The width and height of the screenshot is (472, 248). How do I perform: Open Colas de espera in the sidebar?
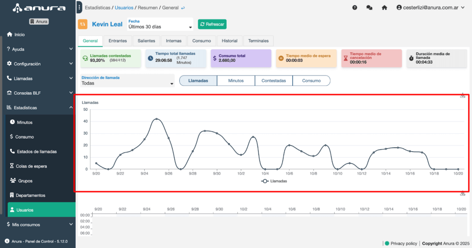31,166
